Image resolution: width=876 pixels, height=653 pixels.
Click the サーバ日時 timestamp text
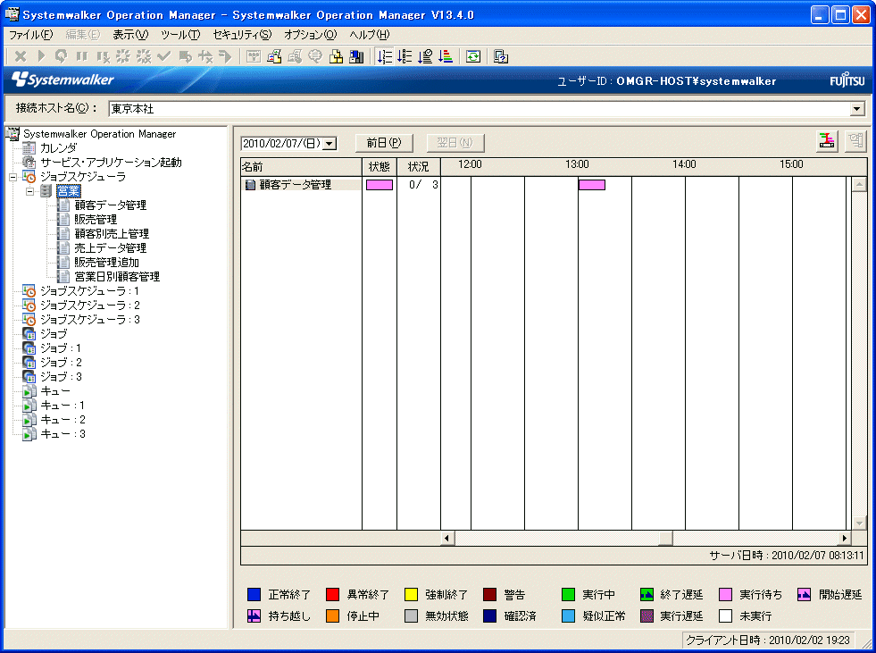pyautogui.click(x=787, y=555)
